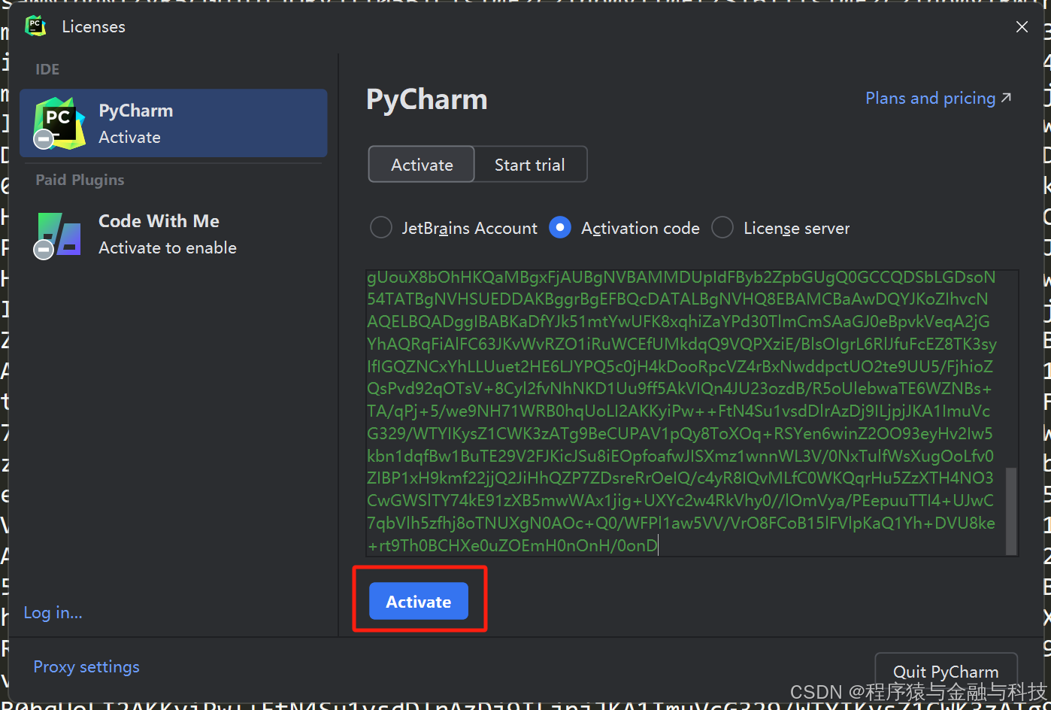The height and width of the screenshot is (710, 1051).
Task: Close the Licenses dialog
Action: click(1022, 27)
